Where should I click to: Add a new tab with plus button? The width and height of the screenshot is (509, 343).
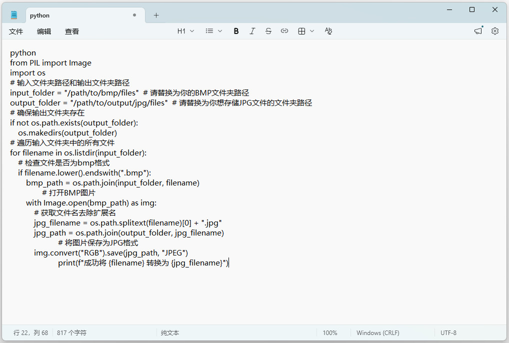(x=156, y=15)
